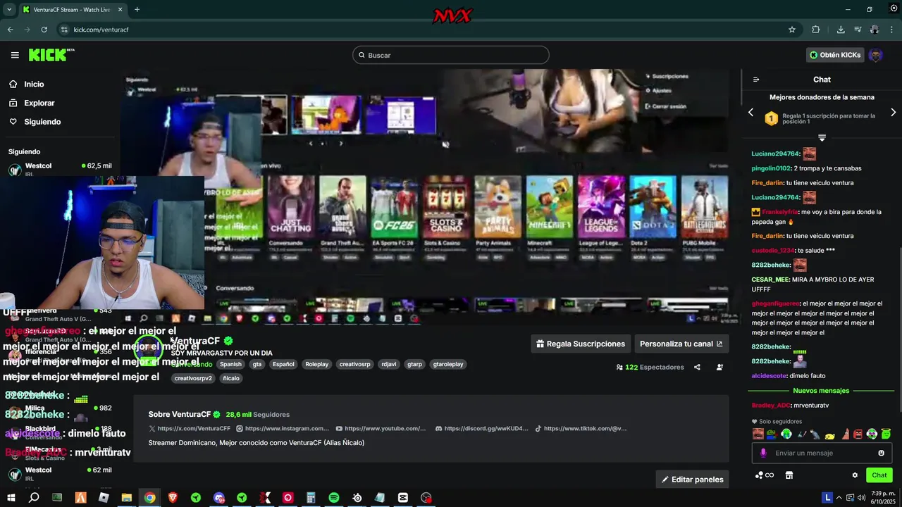This screenshot has height=507, width=902.
Task: Click the KICK logo
Action: click(x=51, y=55)
